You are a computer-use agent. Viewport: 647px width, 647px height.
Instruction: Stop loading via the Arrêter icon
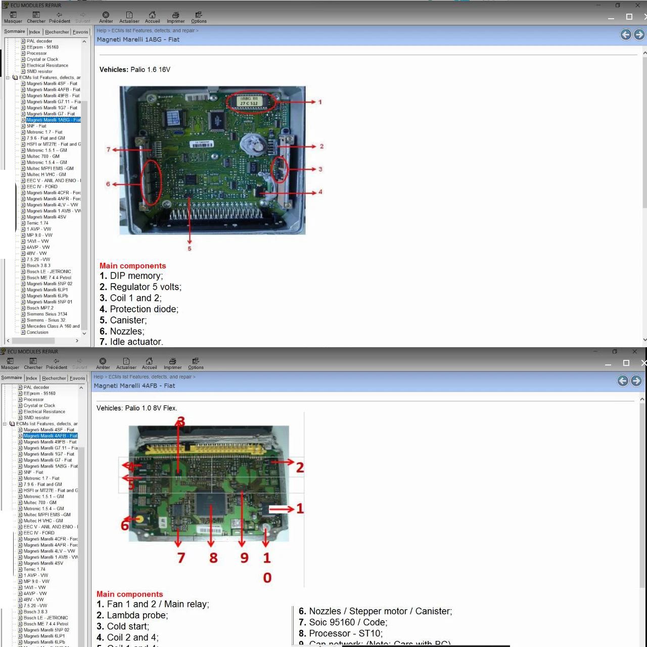[106, 16]
